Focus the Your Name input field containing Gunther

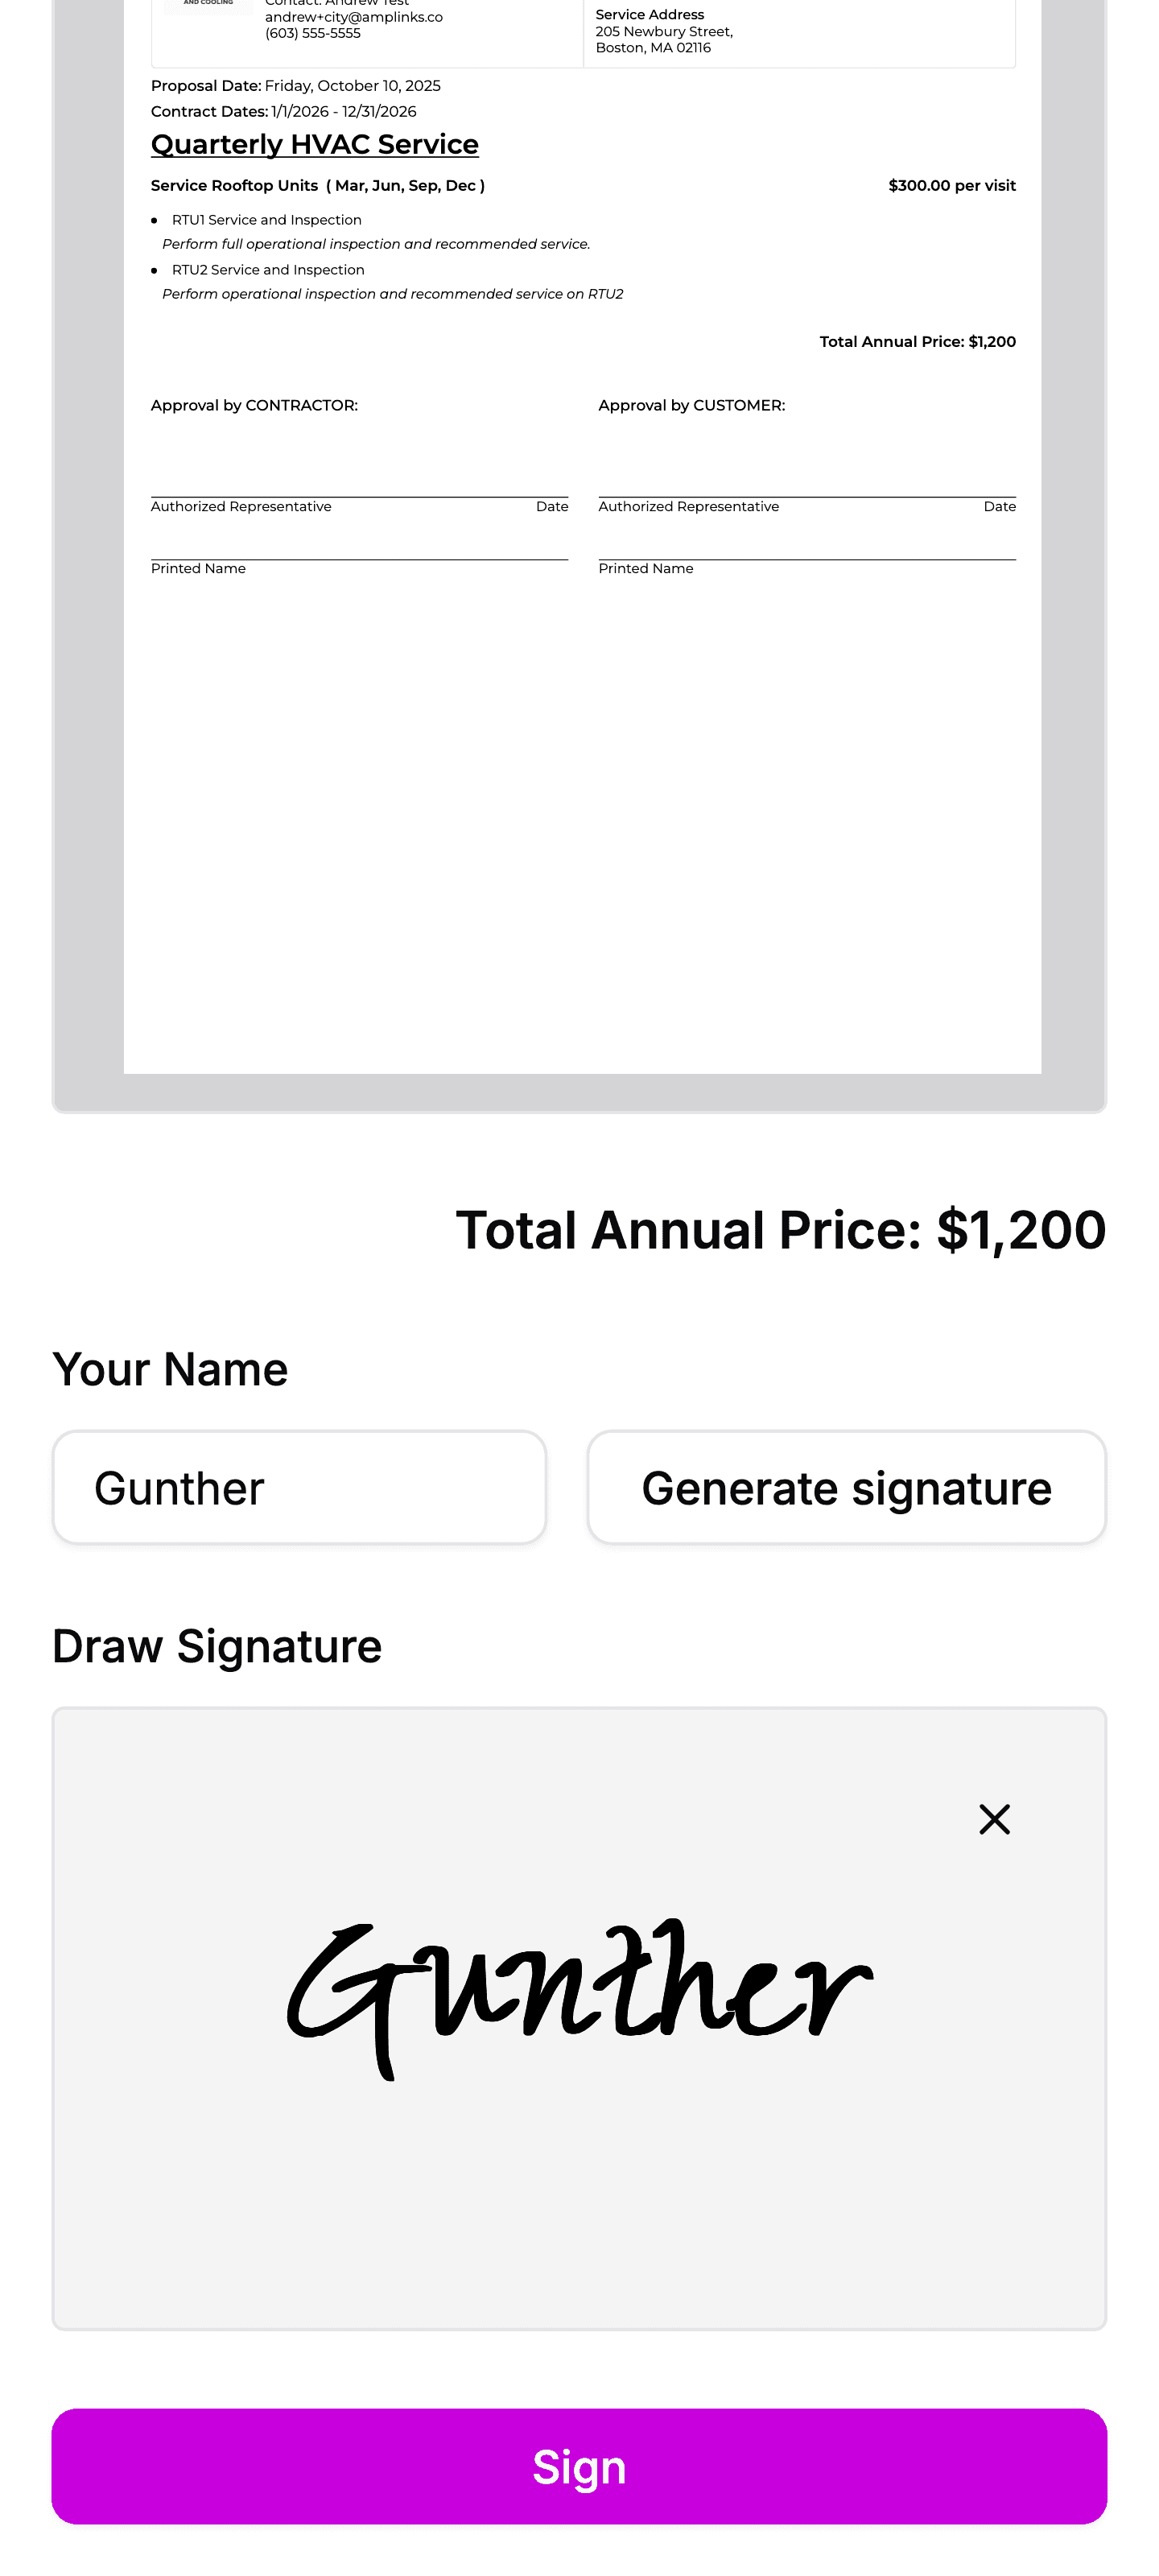(299, 1488)
